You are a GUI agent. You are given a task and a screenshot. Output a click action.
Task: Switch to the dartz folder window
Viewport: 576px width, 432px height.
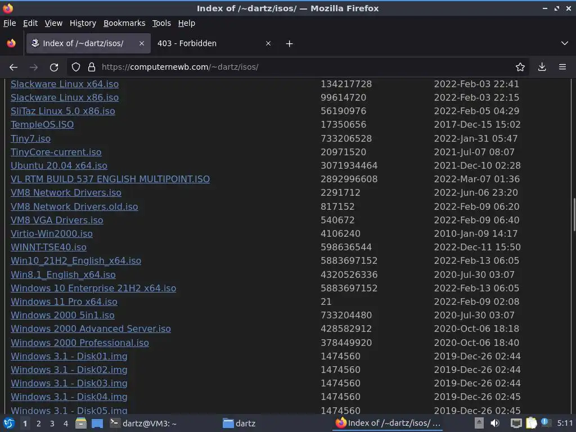(239, 424)
